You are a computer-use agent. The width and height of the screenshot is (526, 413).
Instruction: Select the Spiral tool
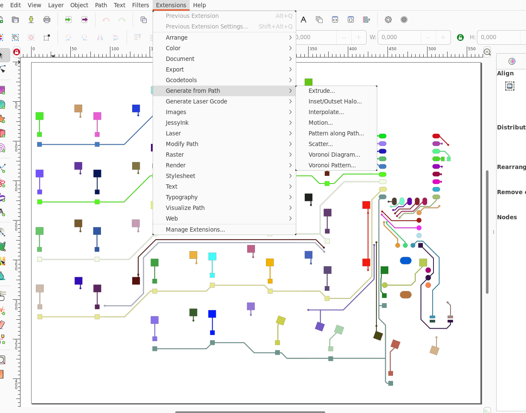(2, 148)
